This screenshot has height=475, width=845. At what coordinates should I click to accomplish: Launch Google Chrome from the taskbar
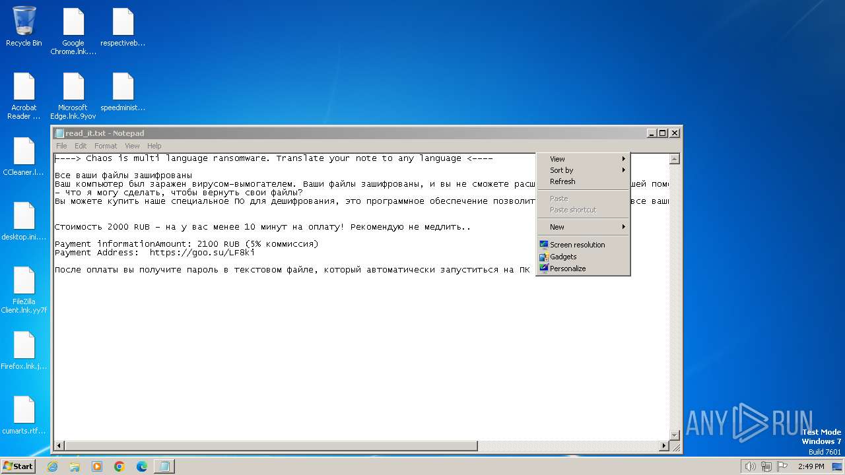point(119,466)
